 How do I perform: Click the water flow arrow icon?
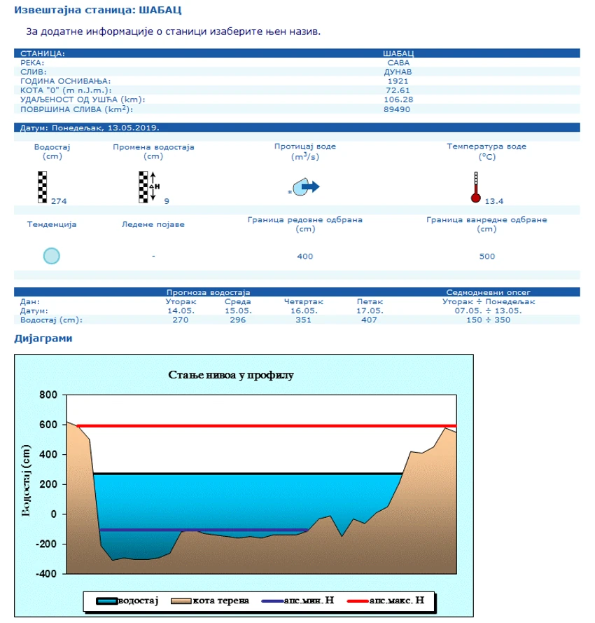pyautogui.click(x=306, y=186)
